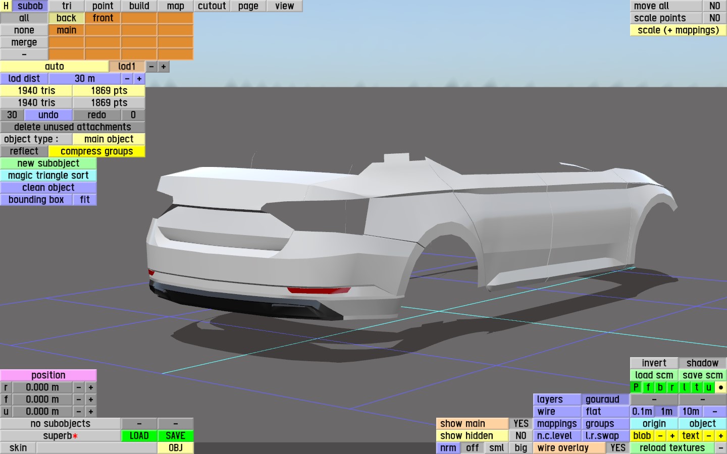Run magic triangle sort

click(x=48, y=176)
